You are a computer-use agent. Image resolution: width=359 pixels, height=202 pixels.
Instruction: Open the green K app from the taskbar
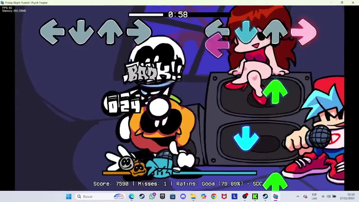pos(255,197)
